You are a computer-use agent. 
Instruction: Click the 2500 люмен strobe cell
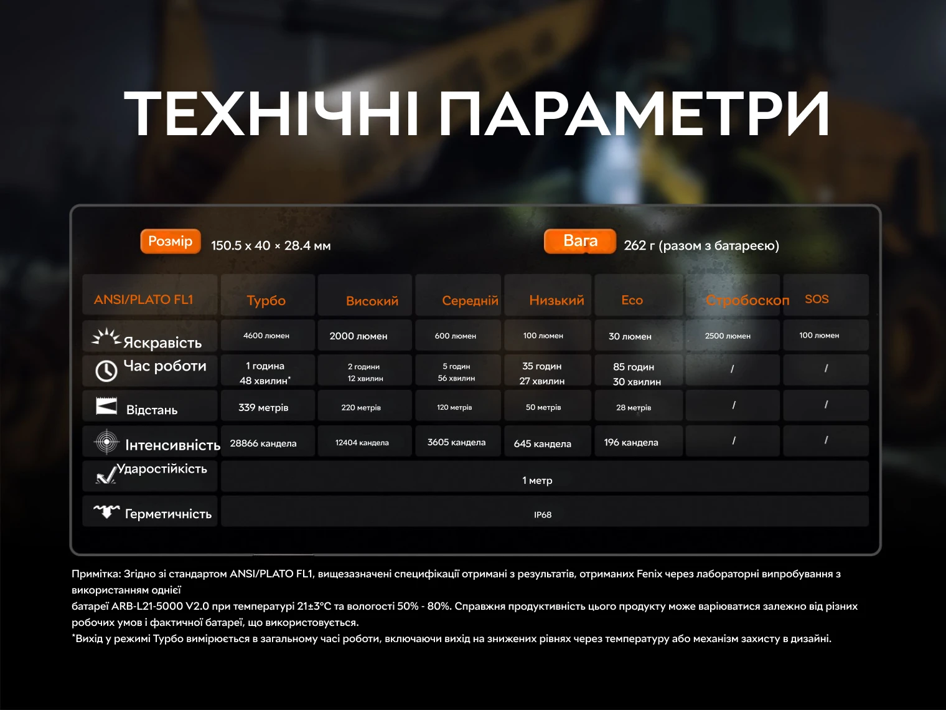click(733, 336)
